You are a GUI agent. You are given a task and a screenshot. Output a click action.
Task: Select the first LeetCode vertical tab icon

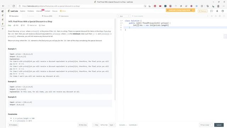coord(2,15)
